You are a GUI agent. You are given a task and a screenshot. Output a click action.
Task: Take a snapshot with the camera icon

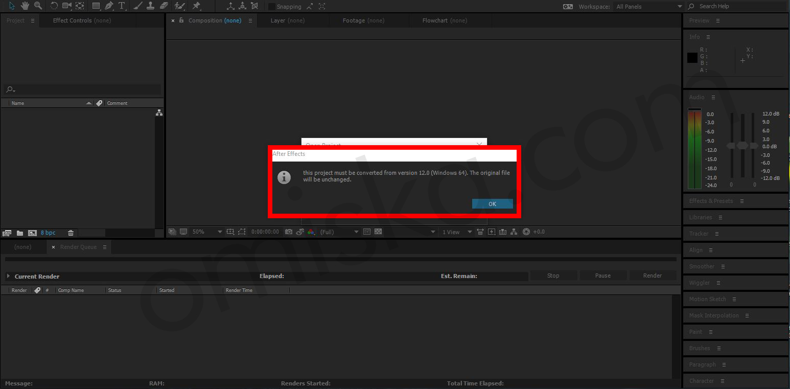pyautogui.click(x=289, y=232)
